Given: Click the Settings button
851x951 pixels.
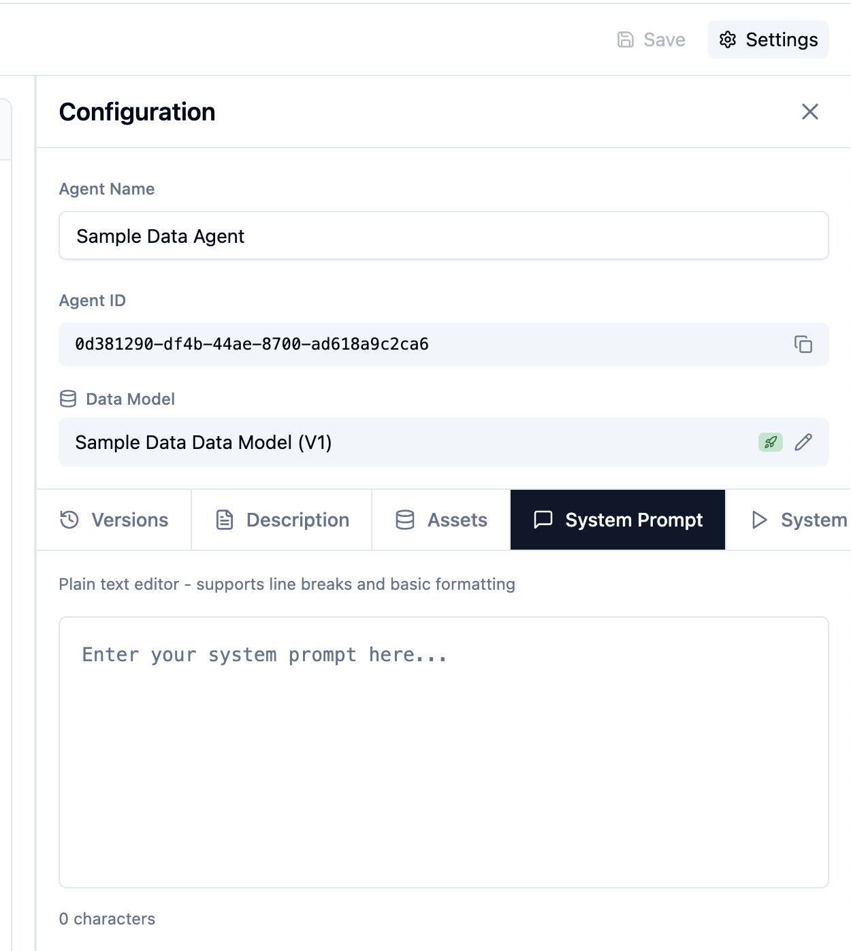Looking at the screenshot, I should 767,39.
